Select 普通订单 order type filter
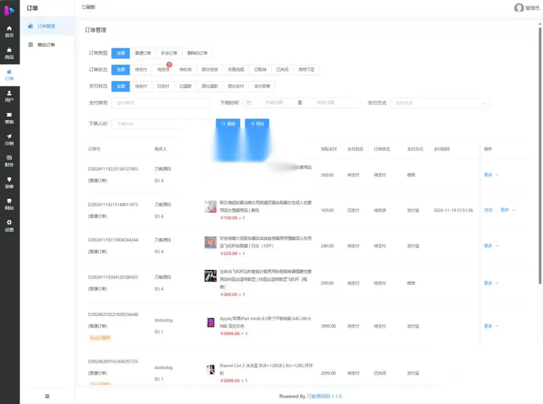The height and width of the screenshot is (404, 543). click(143, 53)
